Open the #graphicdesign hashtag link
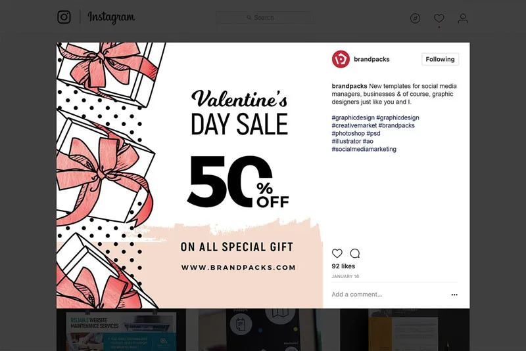The image size is (526, 351). coord(352,117)
